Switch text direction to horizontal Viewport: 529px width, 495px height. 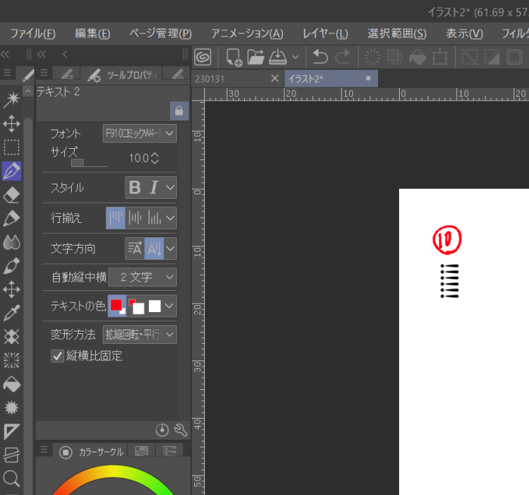pyautogui.click(x=135, y=249)
